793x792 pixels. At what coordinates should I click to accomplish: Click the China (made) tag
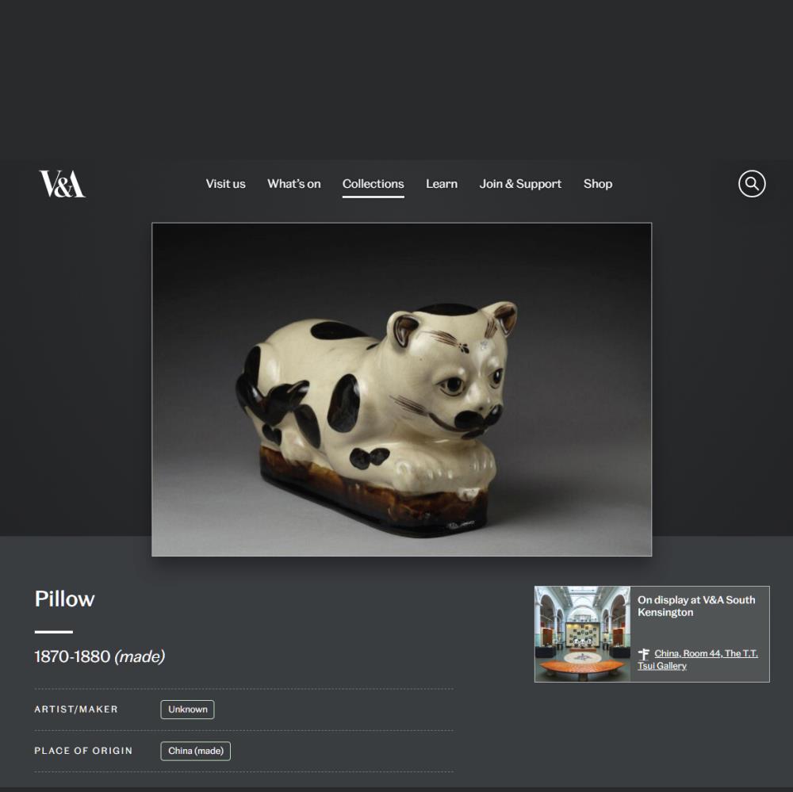[x=196, y=751]
